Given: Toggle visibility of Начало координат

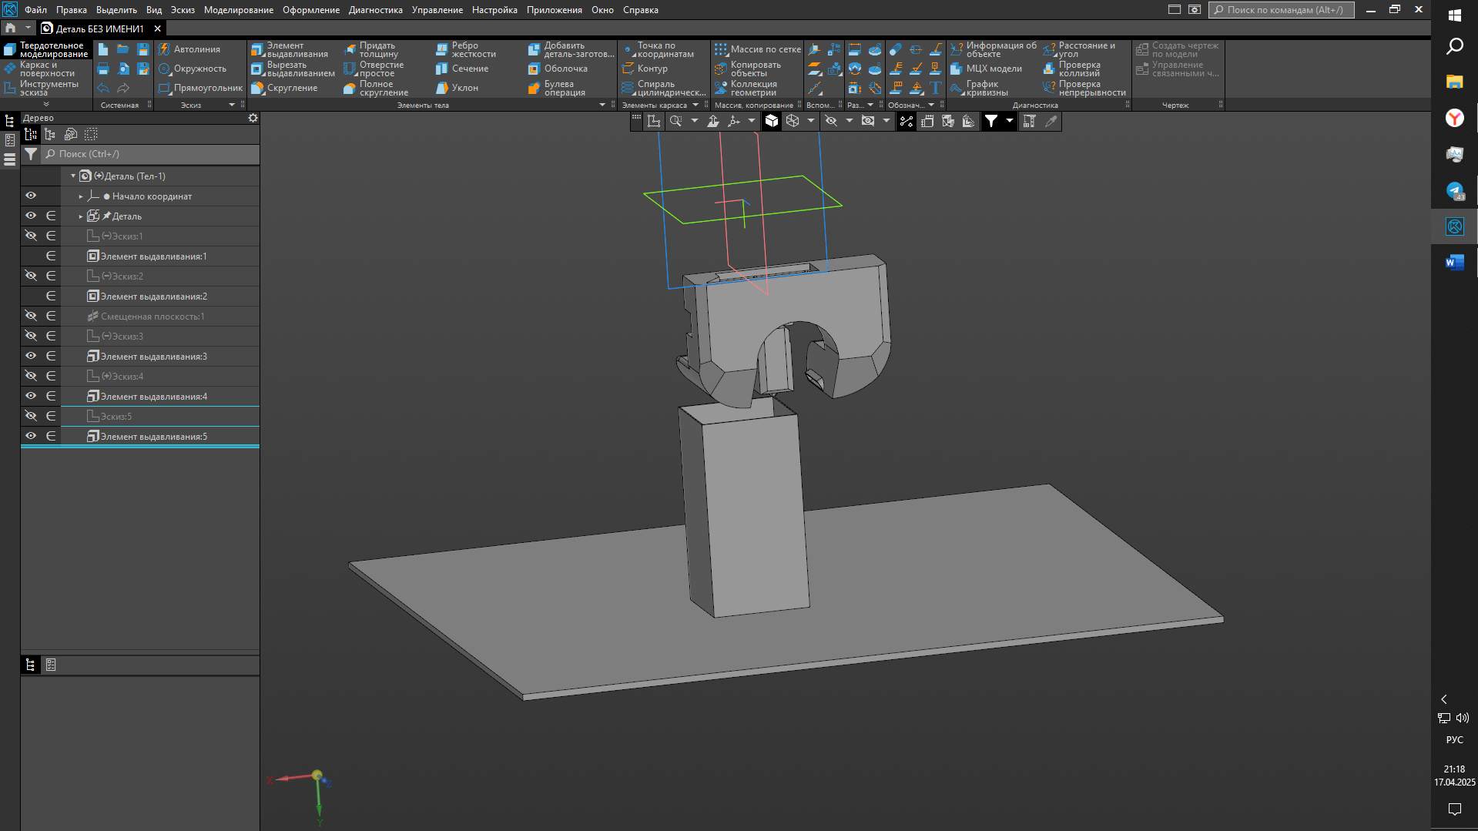Looking at the screenshot, I should coord(31,196).
